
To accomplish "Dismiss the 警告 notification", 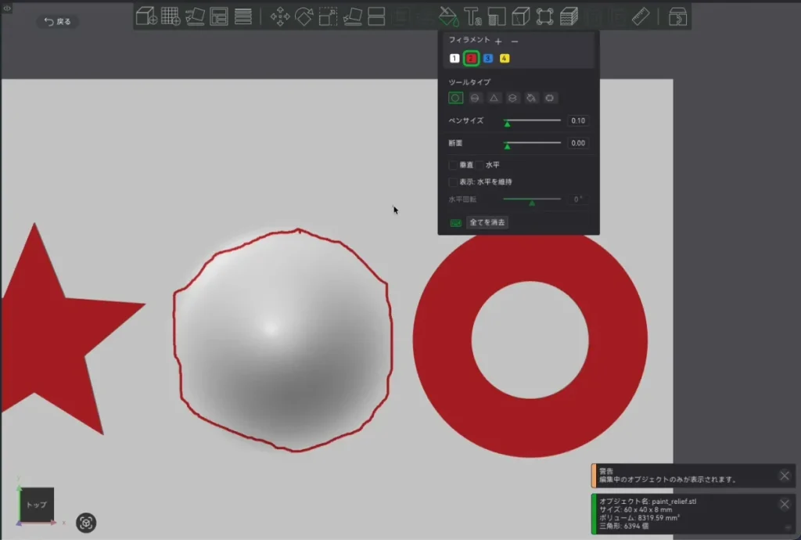I will 785,476.
